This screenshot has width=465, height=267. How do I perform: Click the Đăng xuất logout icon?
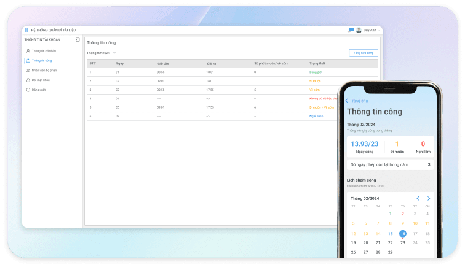click(28, 90)
